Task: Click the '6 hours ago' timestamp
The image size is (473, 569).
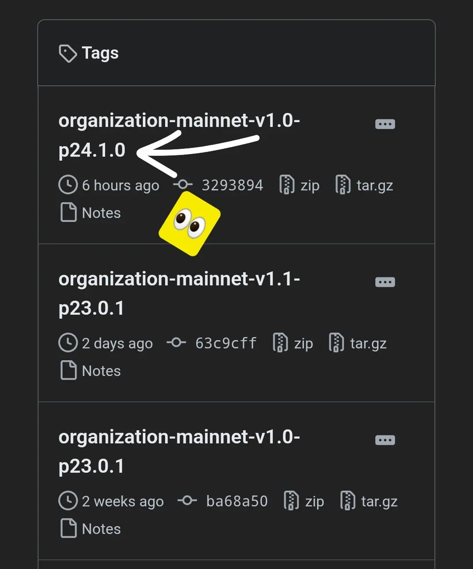Action: pos(120,186)
